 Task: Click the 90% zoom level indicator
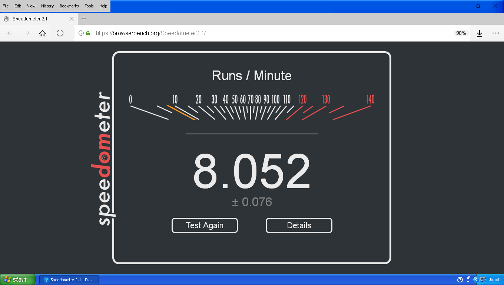(x=461, y=33)
